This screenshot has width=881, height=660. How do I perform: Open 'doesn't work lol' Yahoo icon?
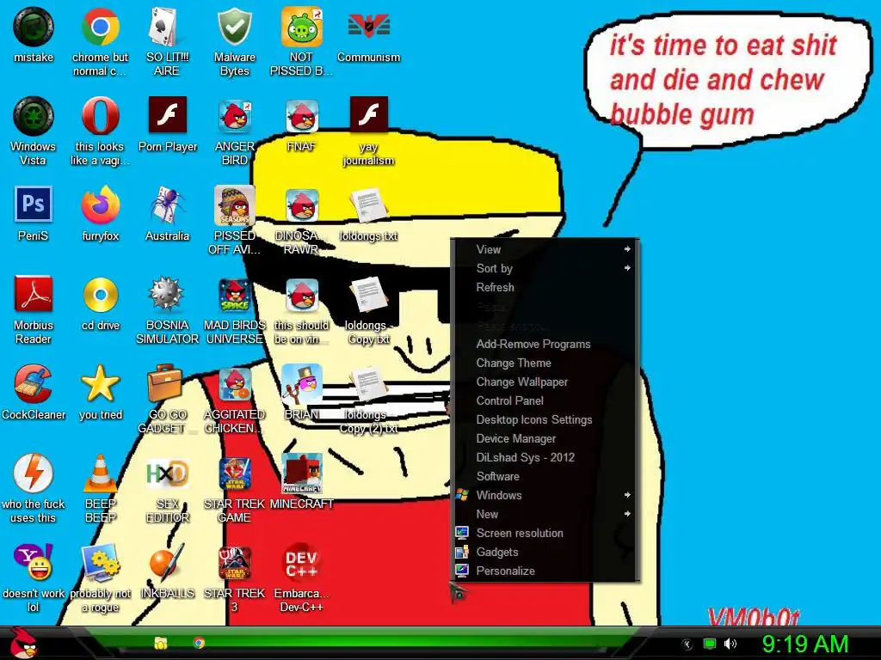tap(34, 562)
